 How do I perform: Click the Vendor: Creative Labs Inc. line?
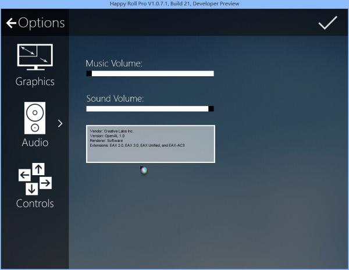(115, 132)
